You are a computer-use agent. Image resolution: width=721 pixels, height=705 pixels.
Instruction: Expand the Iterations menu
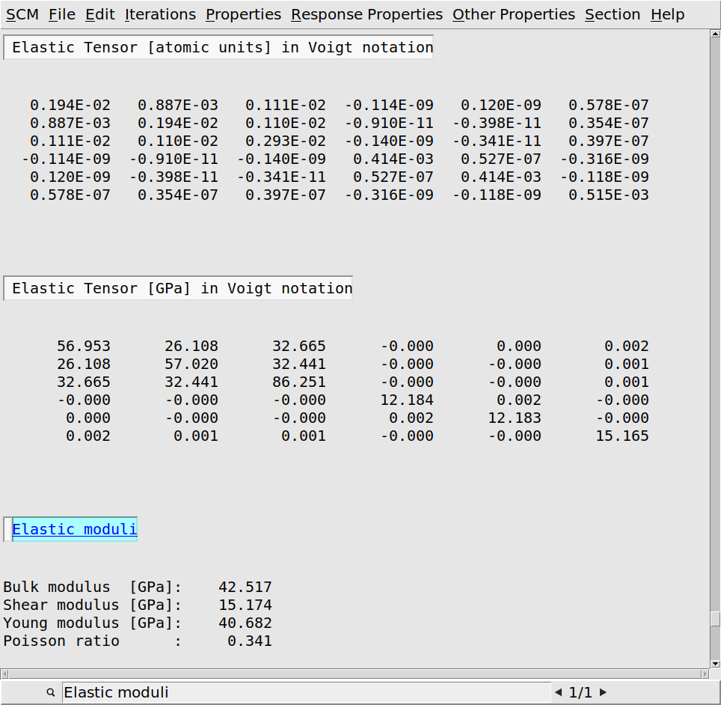pyautogui.click(x=160, y=14)
